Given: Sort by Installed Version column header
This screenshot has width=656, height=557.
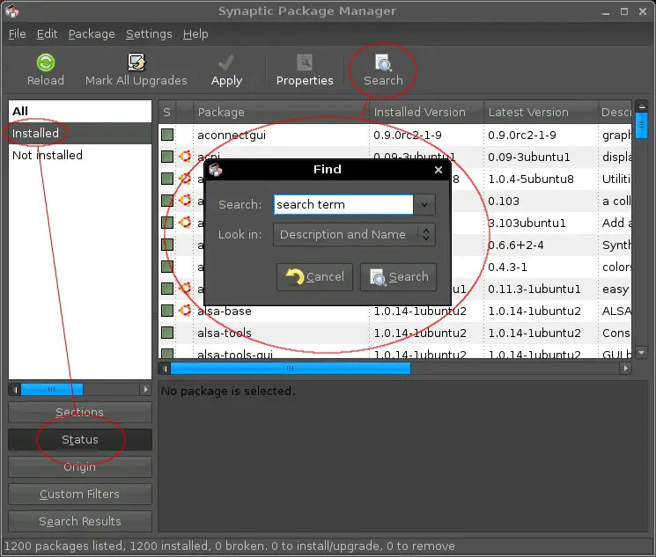Looking at the screenshot, I should 426,112.
